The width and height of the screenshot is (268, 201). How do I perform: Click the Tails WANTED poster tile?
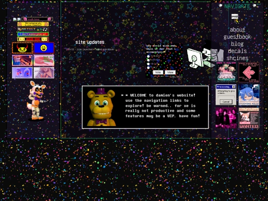[x=249, y=118]
